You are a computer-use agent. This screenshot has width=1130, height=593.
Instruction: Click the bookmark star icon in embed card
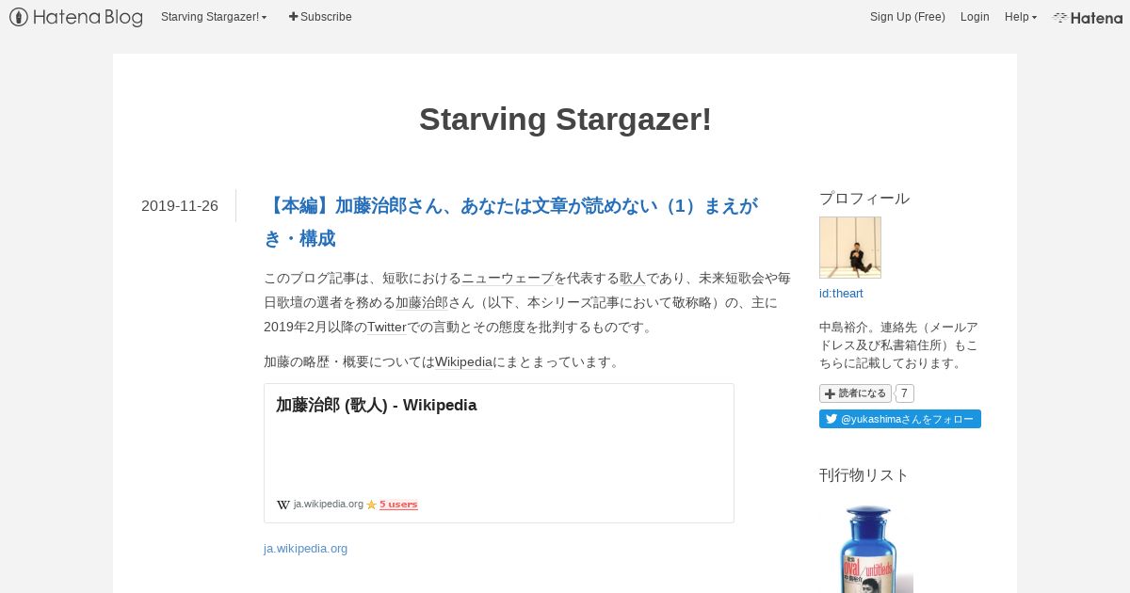371,505
